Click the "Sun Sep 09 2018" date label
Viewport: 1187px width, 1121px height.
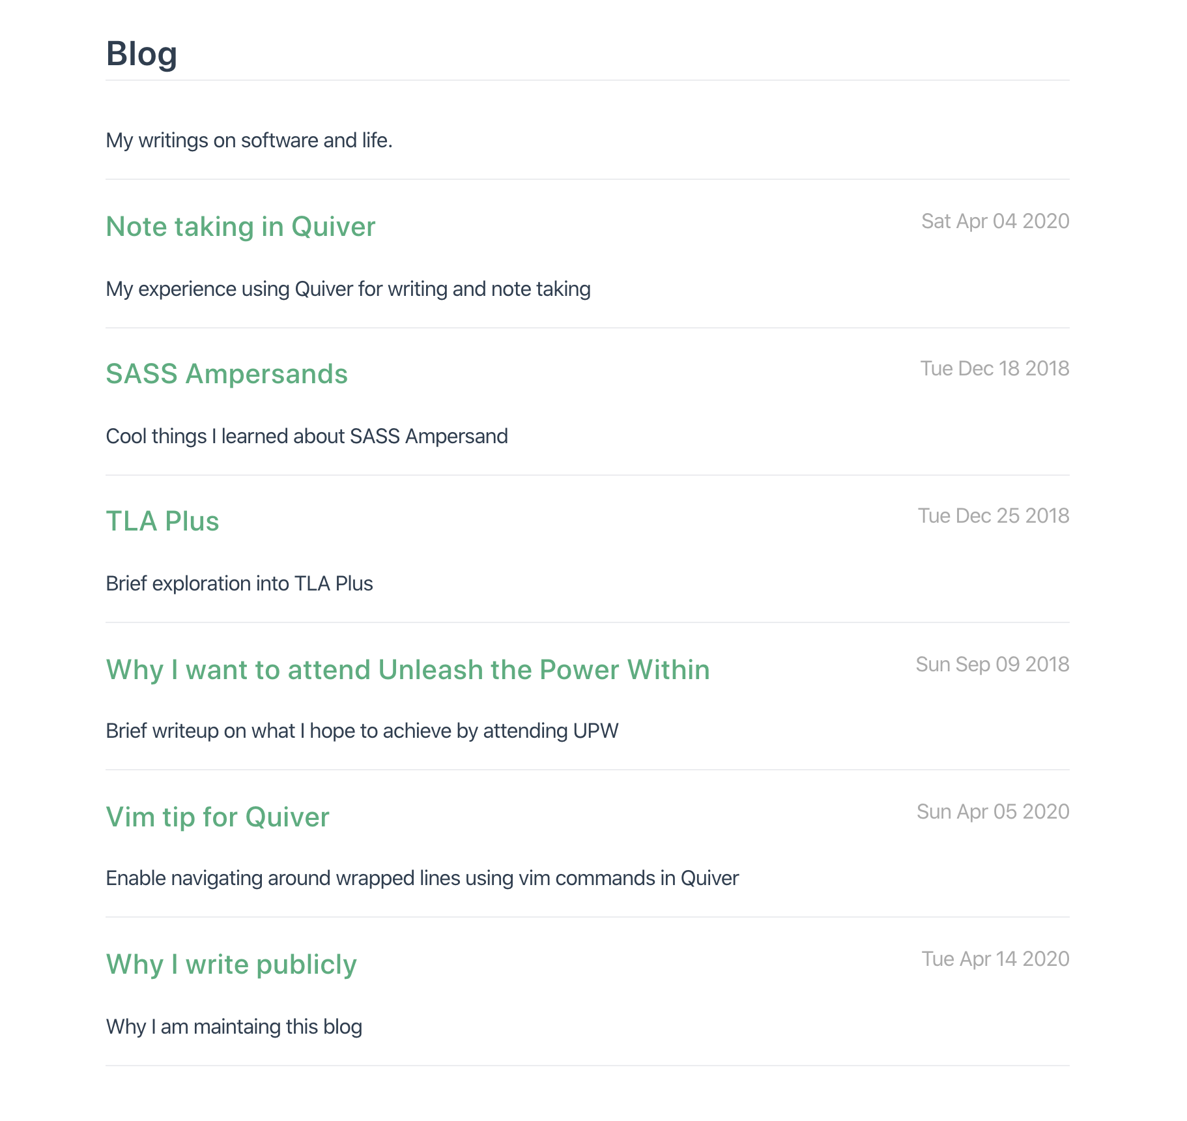tap(992, 665)
